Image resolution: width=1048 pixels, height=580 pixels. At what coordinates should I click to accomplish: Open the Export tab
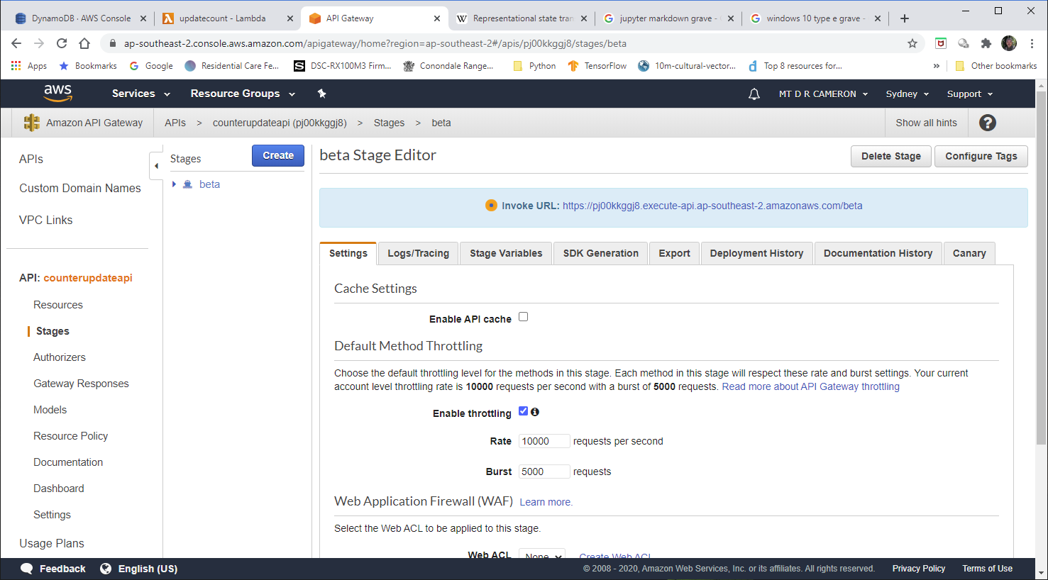[674, 253]
